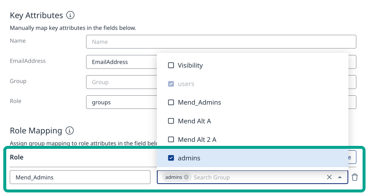Check the Mend_Admins option in the dropdown list
367x195 pixels.
(171, 103)
